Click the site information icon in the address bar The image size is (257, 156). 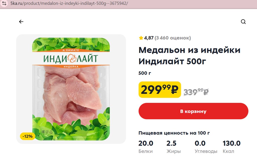[4, 4]
